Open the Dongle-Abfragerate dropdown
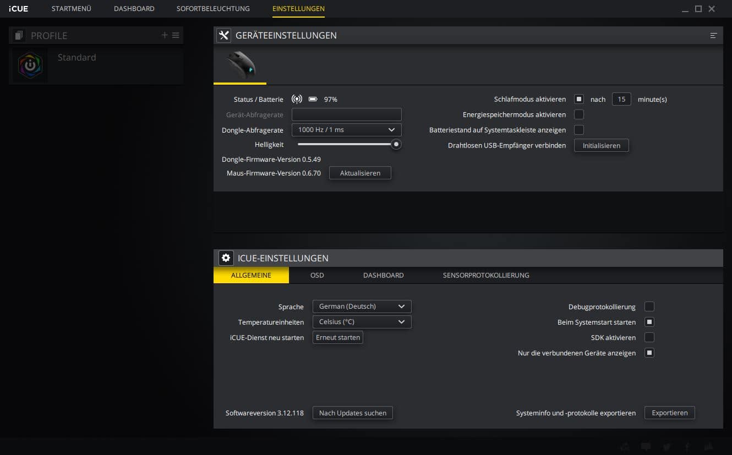This screenshot has width=732, height=455. [x=346, y=130]
